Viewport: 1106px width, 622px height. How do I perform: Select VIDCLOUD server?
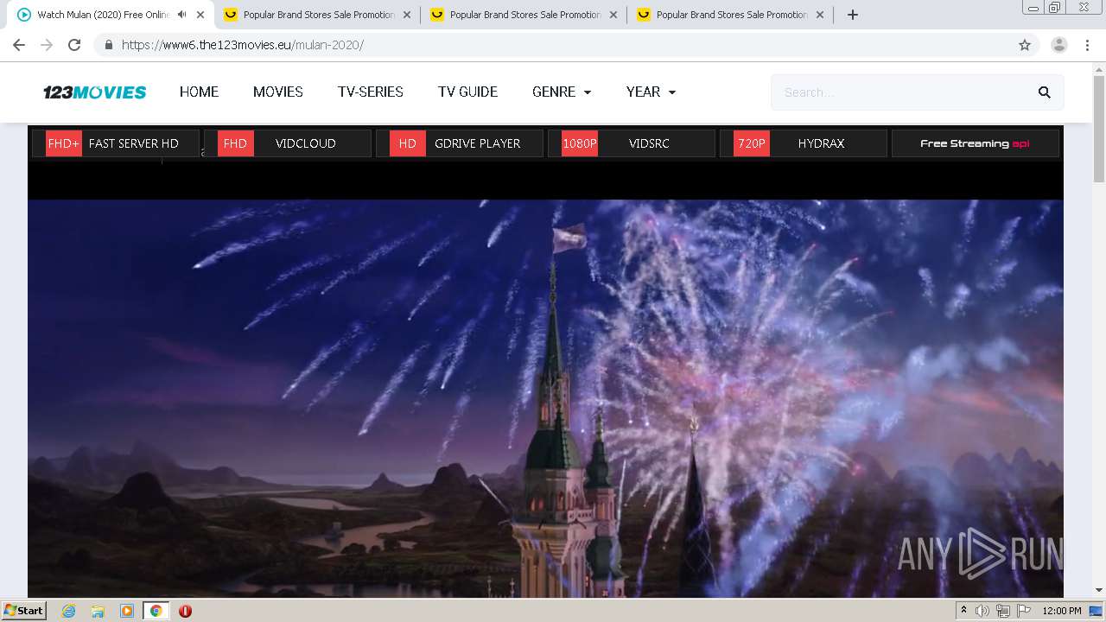[x=288, y=143]
